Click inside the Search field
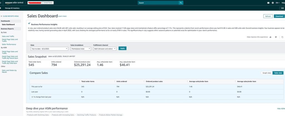285x116 pixels. click(158, 3)
